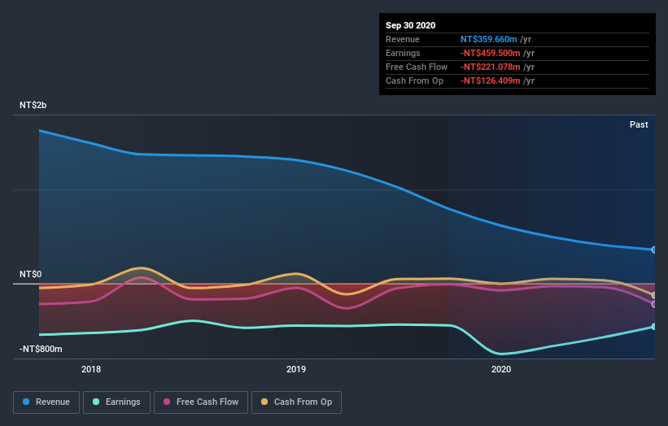Click the NT$0 axis label
The height and width of the screenshot is (426, 668).
tap(31, 274)
